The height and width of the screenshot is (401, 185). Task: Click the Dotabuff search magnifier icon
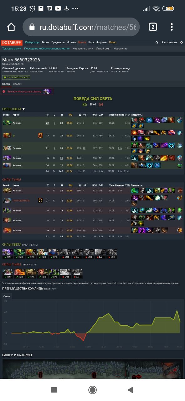click(157, 42)
